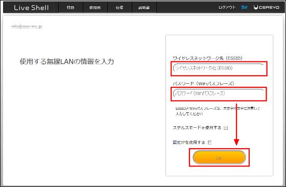This screenshot has height=187, width=286.
Task: Click the ログアウト link
Action: coord(227,7)
